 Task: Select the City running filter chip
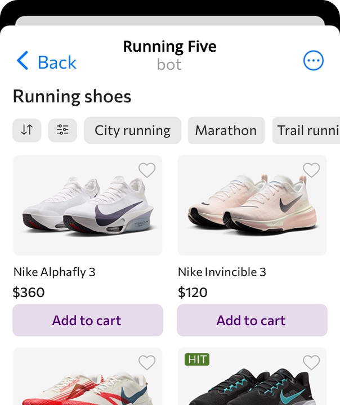click(132, 130)
